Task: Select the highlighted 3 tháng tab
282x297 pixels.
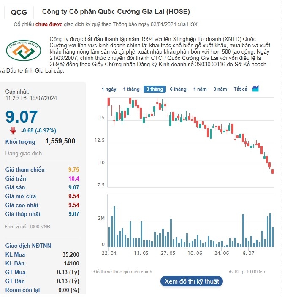Action: click(x=154, y=89)
